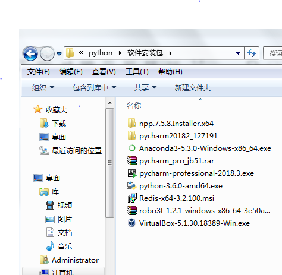Expand the arrow after python breadcrumb
This screenshot has width=282, height=275.
[x=120, y=53]
